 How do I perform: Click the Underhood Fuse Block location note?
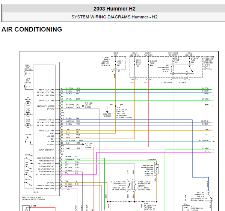tap(208, 63)
